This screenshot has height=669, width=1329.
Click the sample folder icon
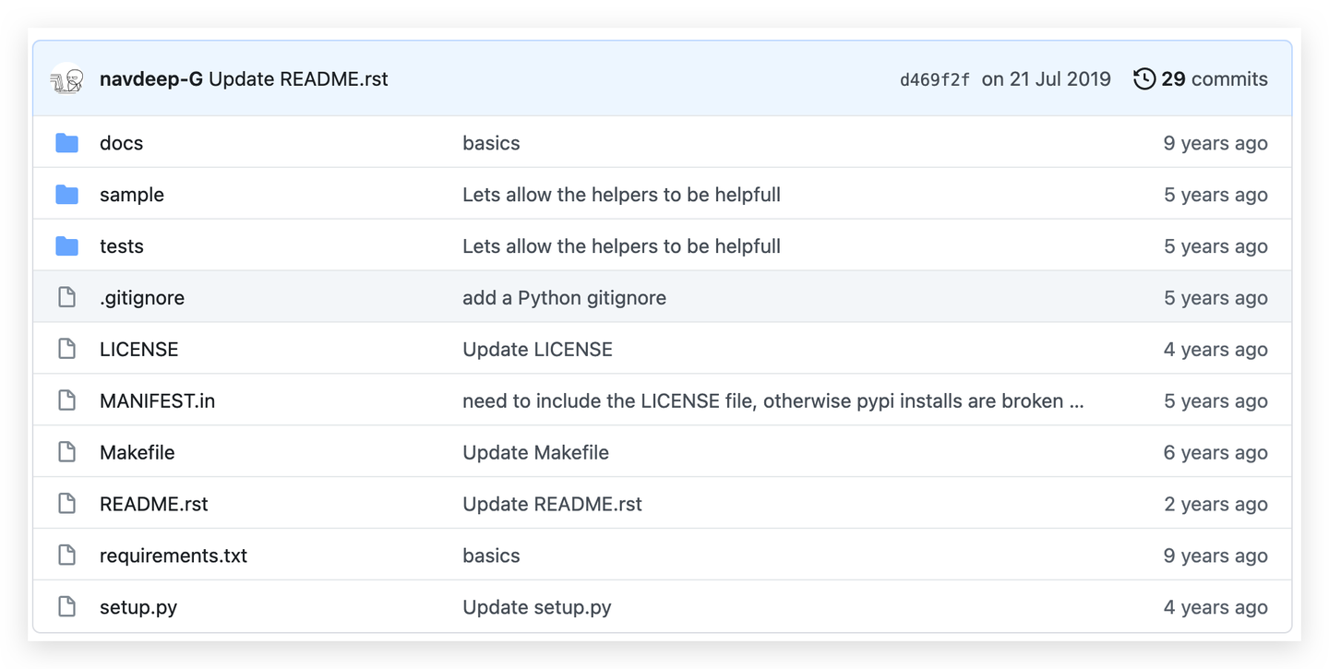point(66,195)
